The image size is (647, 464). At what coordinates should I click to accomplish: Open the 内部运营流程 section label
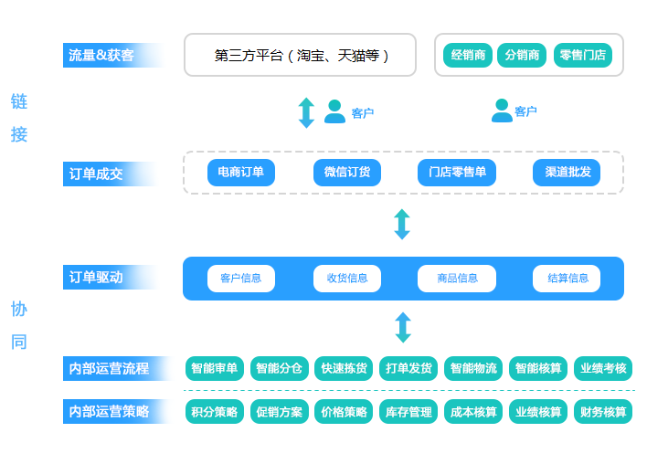(x=117, y=368)
